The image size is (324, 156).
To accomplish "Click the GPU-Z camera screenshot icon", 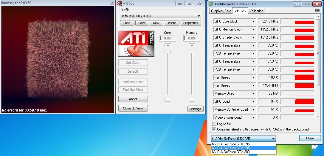I will point(317,10).
